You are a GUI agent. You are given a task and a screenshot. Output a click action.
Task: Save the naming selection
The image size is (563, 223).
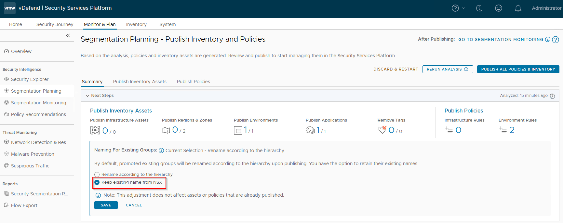coord(106,205)
